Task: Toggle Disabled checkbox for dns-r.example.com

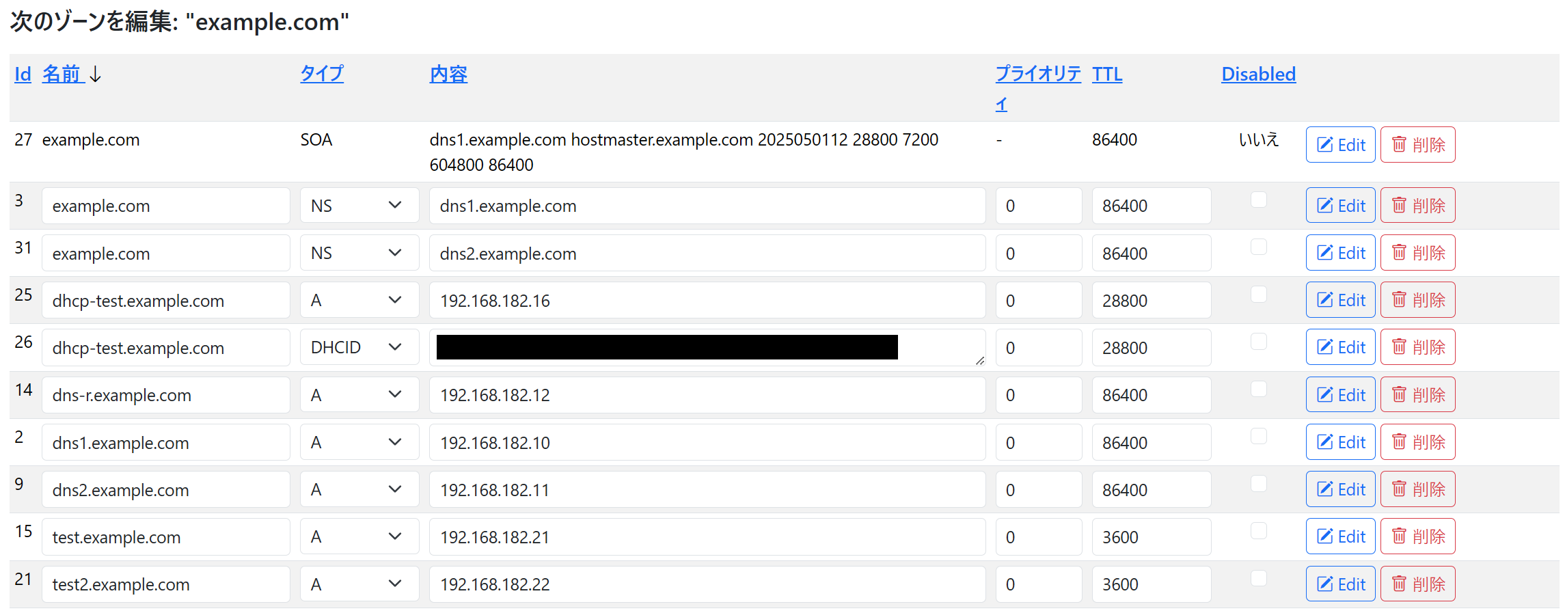Action: [x=1258, y=389]
